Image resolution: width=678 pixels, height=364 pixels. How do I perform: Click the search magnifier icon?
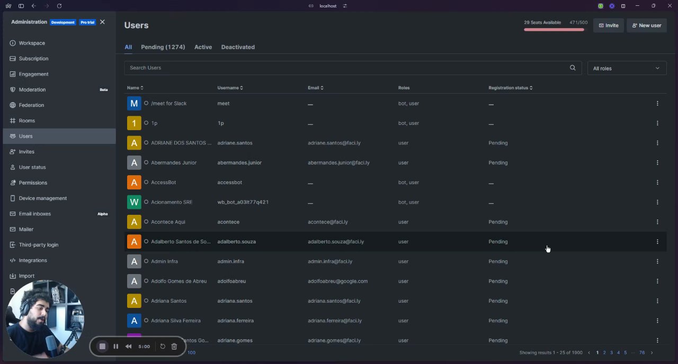573,68
